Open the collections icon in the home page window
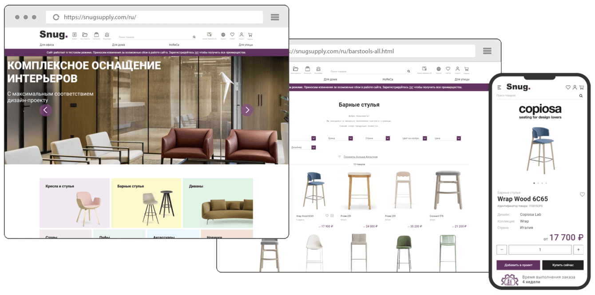The image size is (595, 295). click(96, 35)
